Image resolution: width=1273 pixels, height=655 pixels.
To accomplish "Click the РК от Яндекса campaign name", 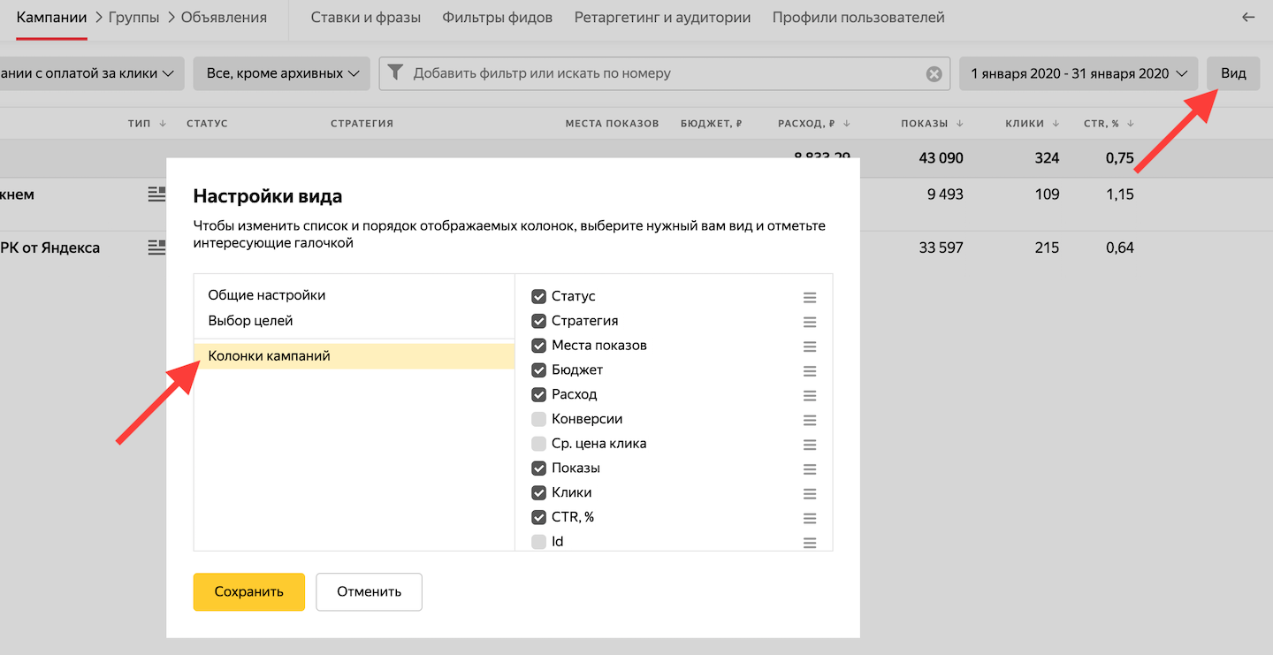I will tap(50, 248).
